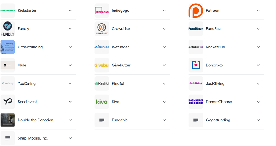Click the DonorsChoose blue logo icon
The image size is (276, 146).
(196, 102)
